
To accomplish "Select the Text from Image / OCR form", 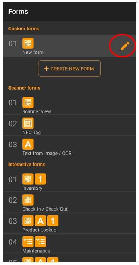I will click(x=69, y=146).
